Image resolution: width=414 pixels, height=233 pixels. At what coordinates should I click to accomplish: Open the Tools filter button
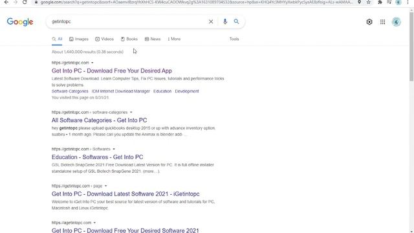tap(234, 39)
